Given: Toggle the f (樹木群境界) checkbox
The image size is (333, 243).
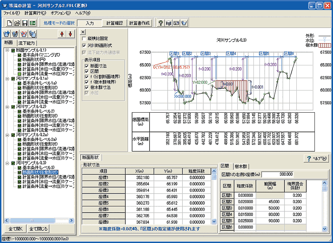Looking at the screenshot, I should [87, 82].
